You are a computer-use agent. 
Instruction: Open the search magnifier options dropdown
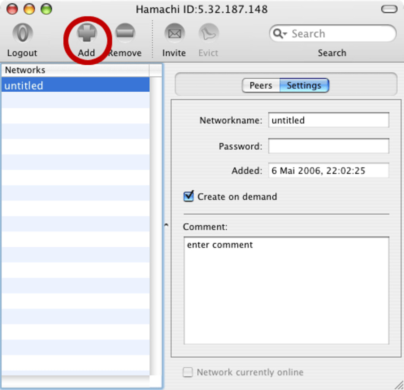(280, 34)
